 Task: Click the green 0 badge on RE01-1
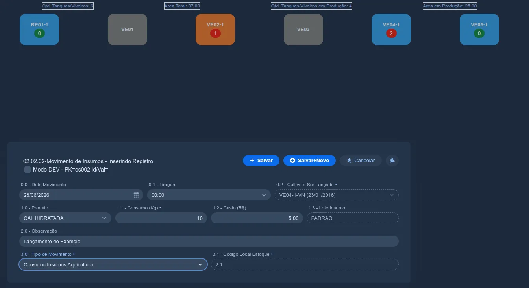(39, 33)
